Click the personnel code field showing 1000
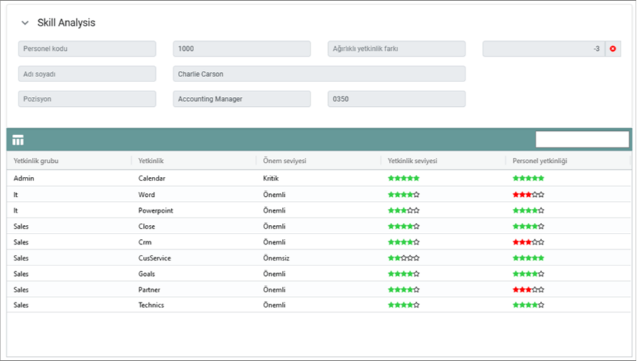637x361 pixels. pyautogui.click(x=242, y=49)
